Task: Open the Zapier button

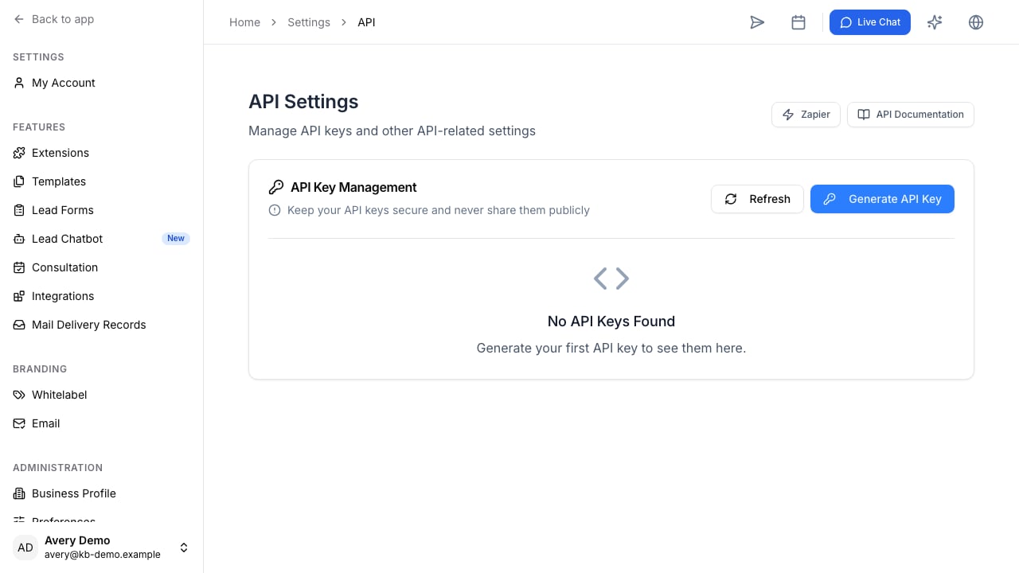Action: [x=806, y=115]
